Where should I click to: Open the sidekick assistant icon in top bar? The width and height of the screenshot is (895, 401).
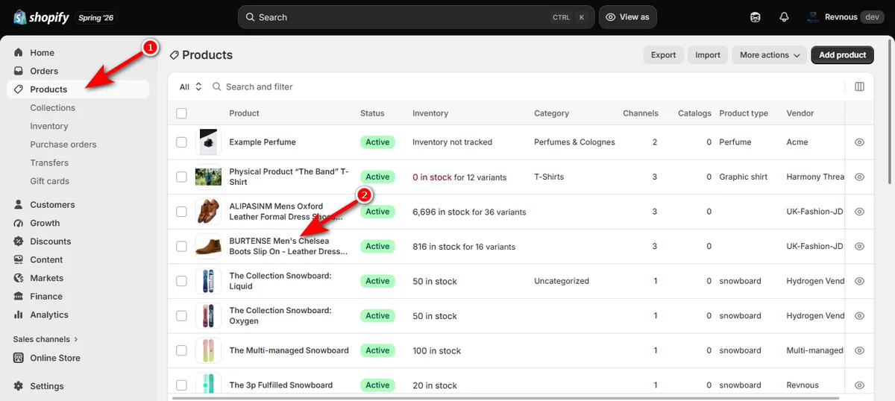point(756,17)
